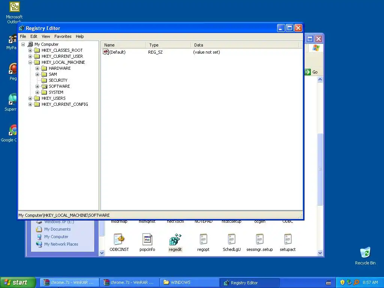Viewport: 384px width, 288px height.
Task: Click the security shield tray icon
Action: 342,282
